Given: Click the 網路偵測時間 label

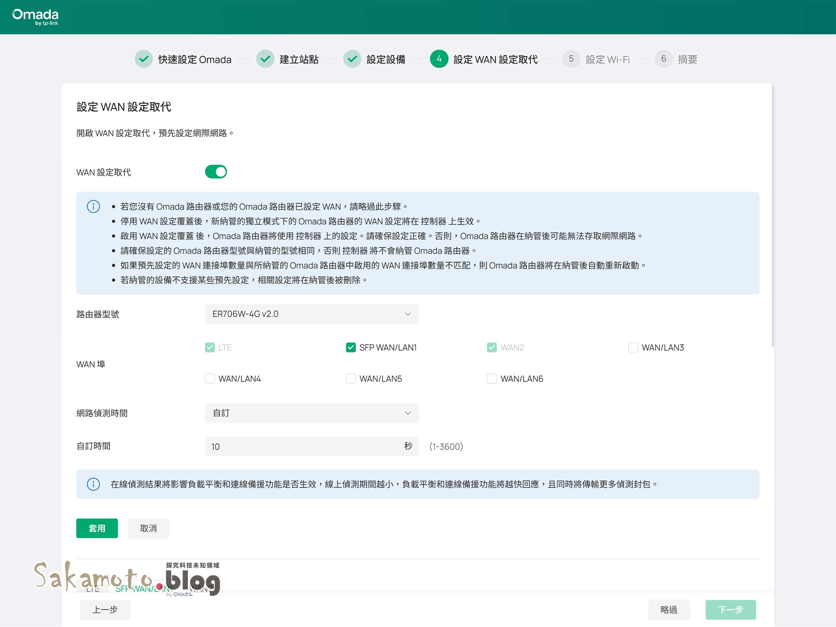Looking at the screenshot, I should pos(102,413).
